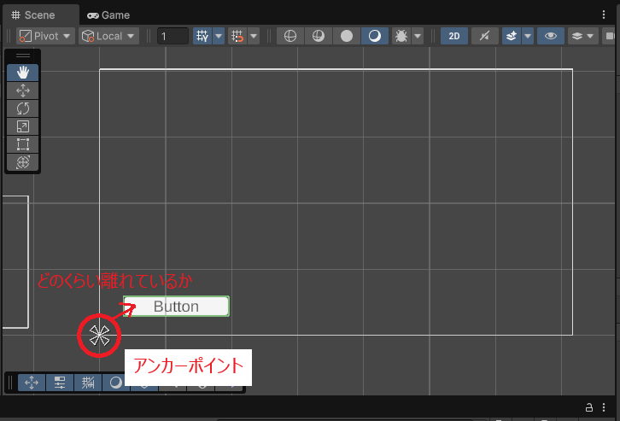
Task: Click the debug draw mode bug icon
Action: (x=401, y=36)
